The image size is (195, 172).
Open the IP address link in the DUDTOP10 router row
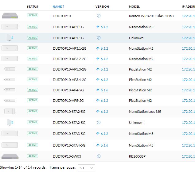[188, 16]
